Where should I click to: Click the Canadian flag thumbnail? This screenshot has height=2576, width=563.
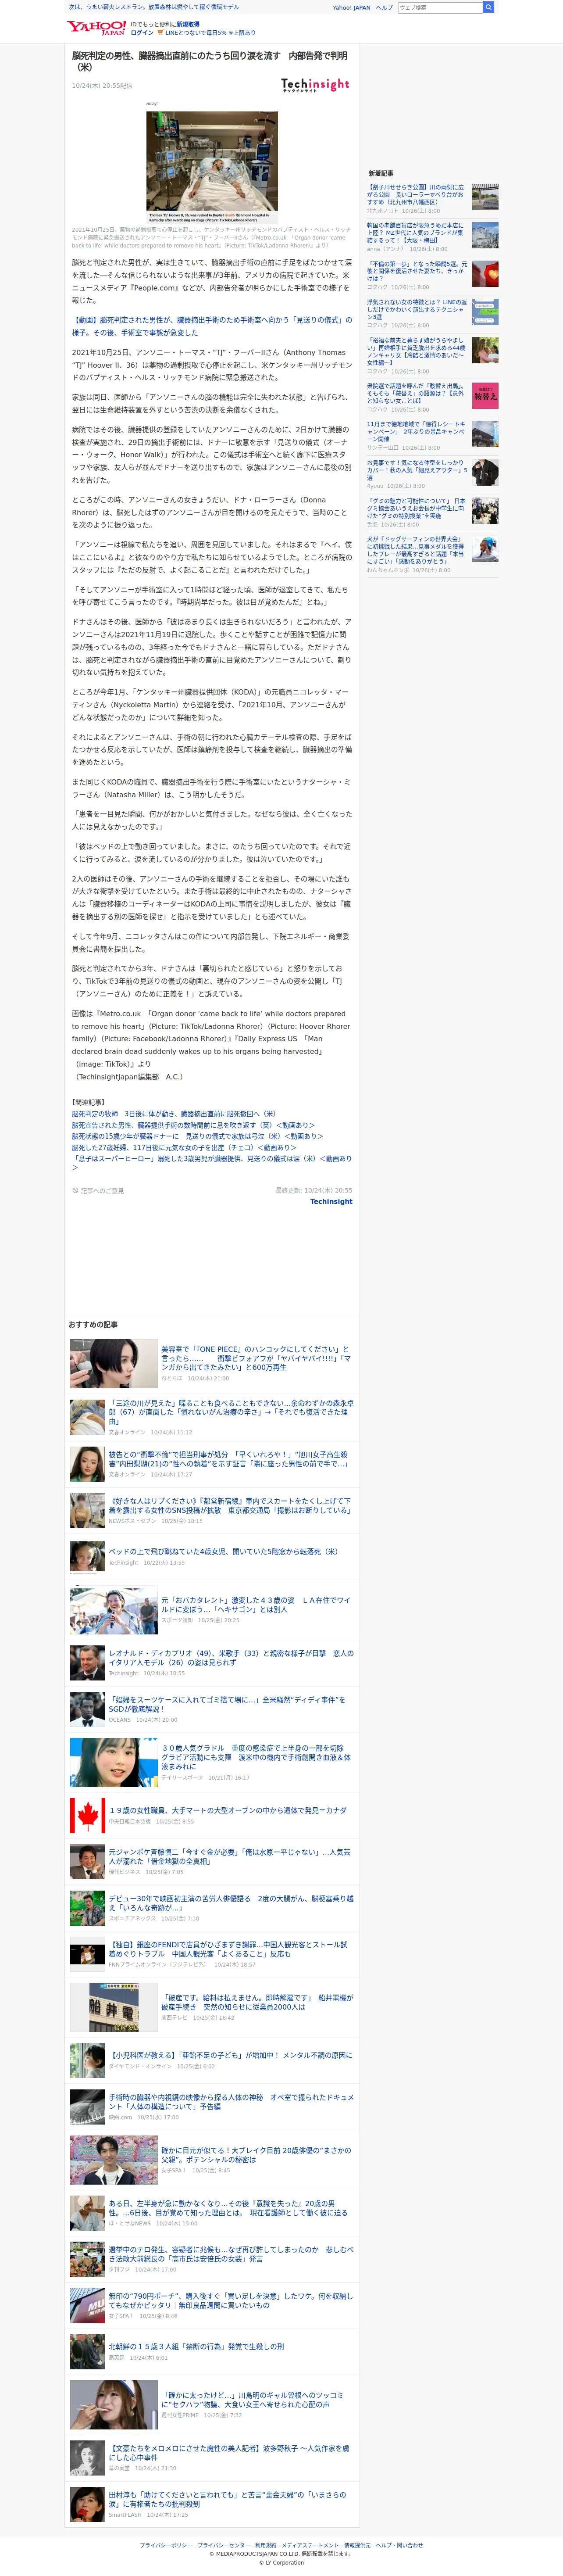point(87,1816)
